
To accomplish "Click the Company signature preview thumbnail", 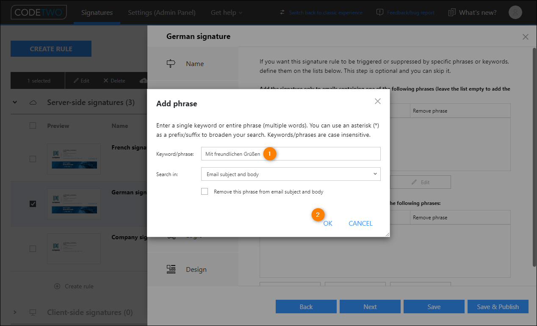I will [x=74, y=249].
